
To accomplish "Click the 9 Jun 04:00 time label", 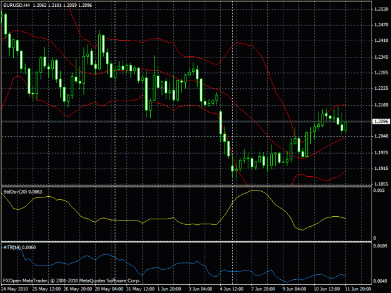I will pos(294,289).
